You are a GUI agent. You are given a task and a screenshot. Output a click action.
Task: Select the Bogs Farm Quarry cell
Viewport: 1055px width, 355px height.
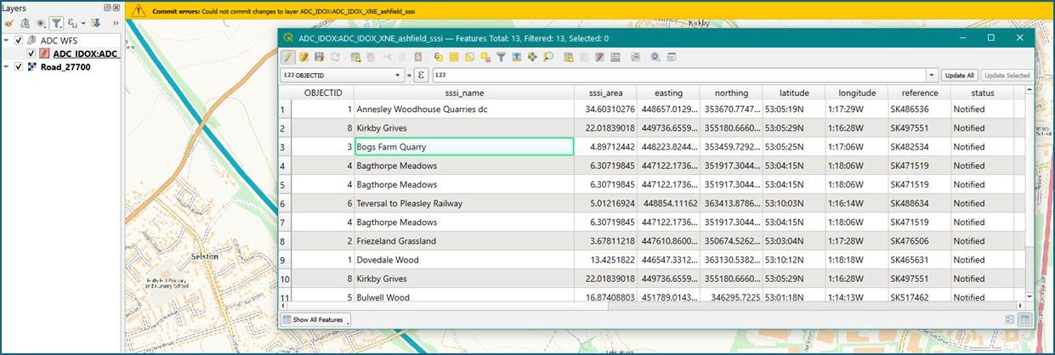pyautogui.click(x=464, y=147)
